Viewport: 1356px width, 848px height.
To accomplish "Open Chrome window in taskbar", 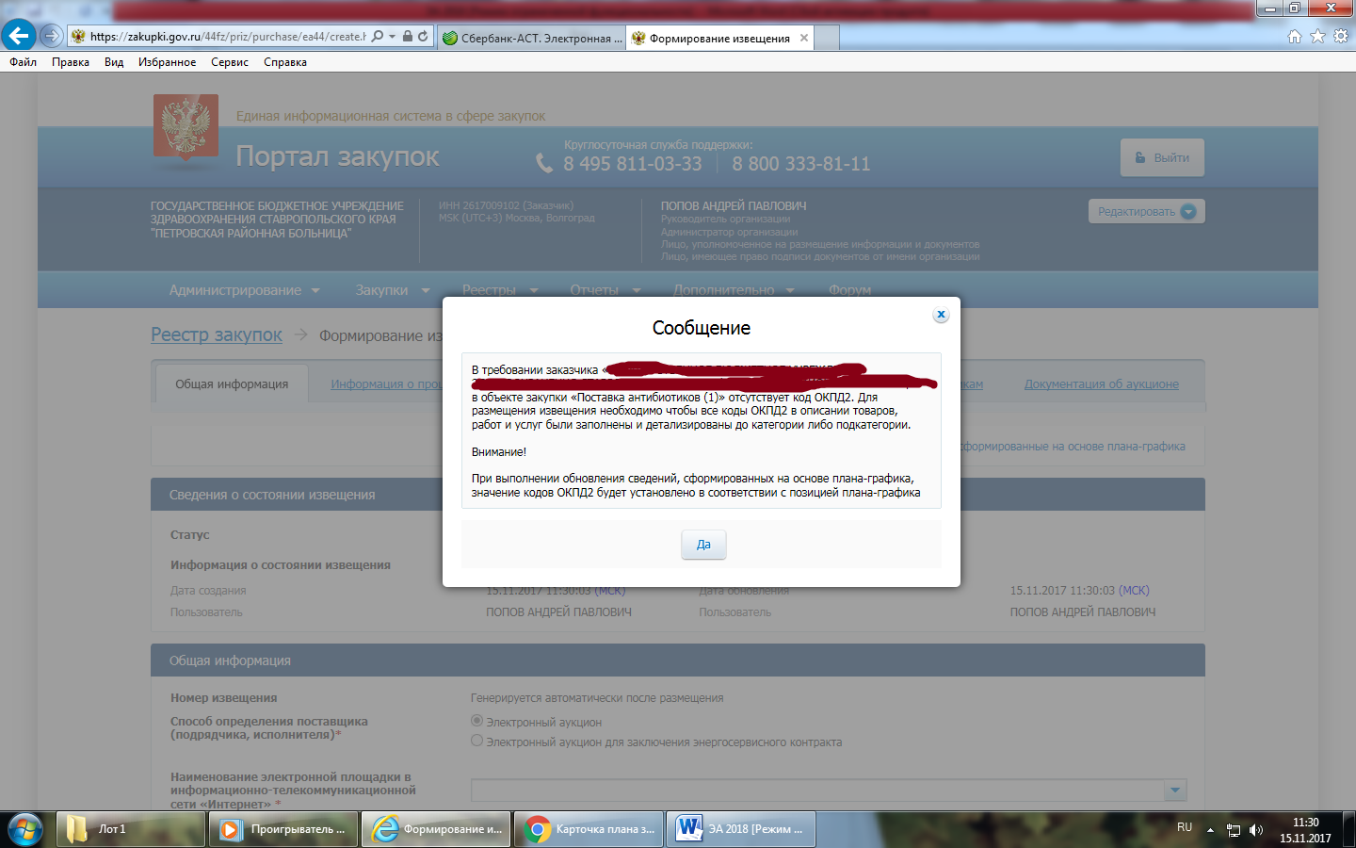I will pos(589,829).
